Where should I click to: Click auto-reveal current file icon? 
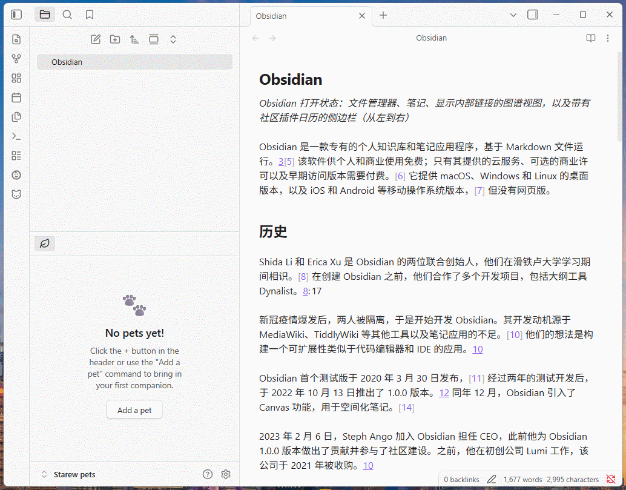coord(154,39)
